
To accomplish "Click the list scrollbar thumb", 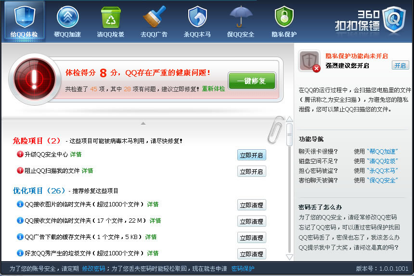I will click(x=289, y=134).
